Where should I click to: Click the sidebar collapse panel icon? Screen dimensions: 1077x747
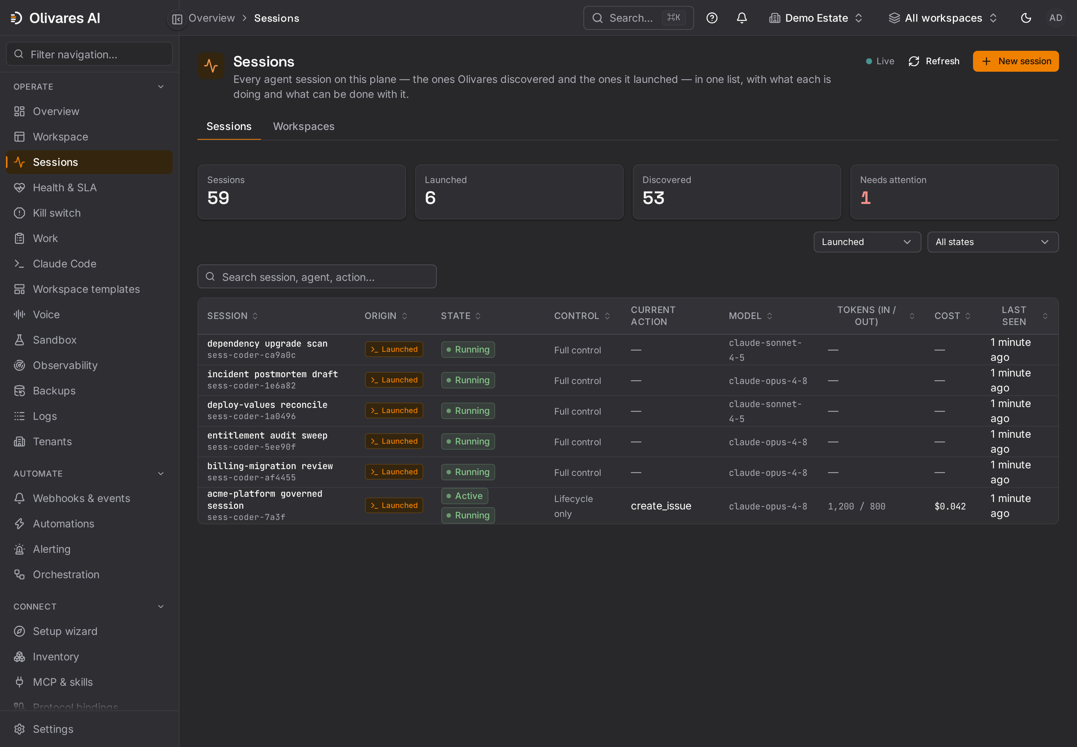coord(177,19)
